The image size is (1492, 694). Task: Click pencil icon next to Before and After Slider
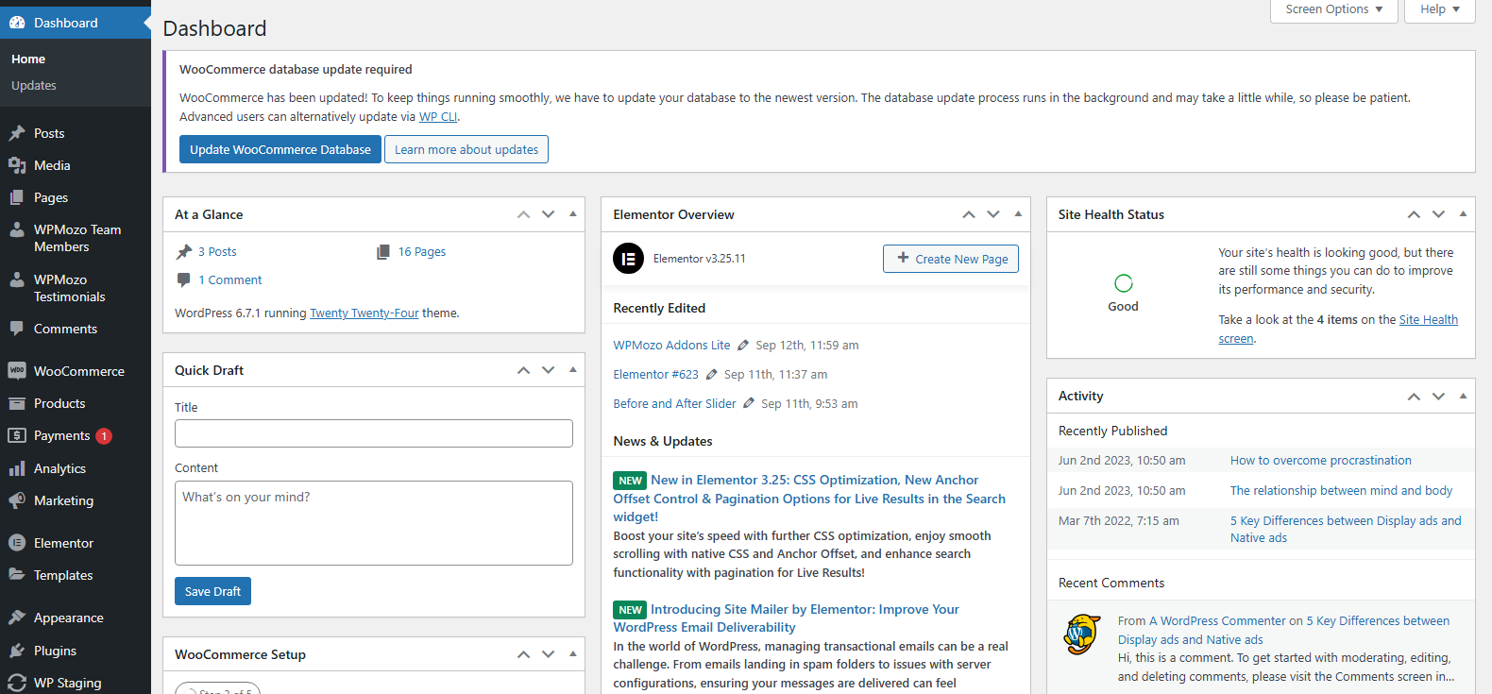click(749, 404)
